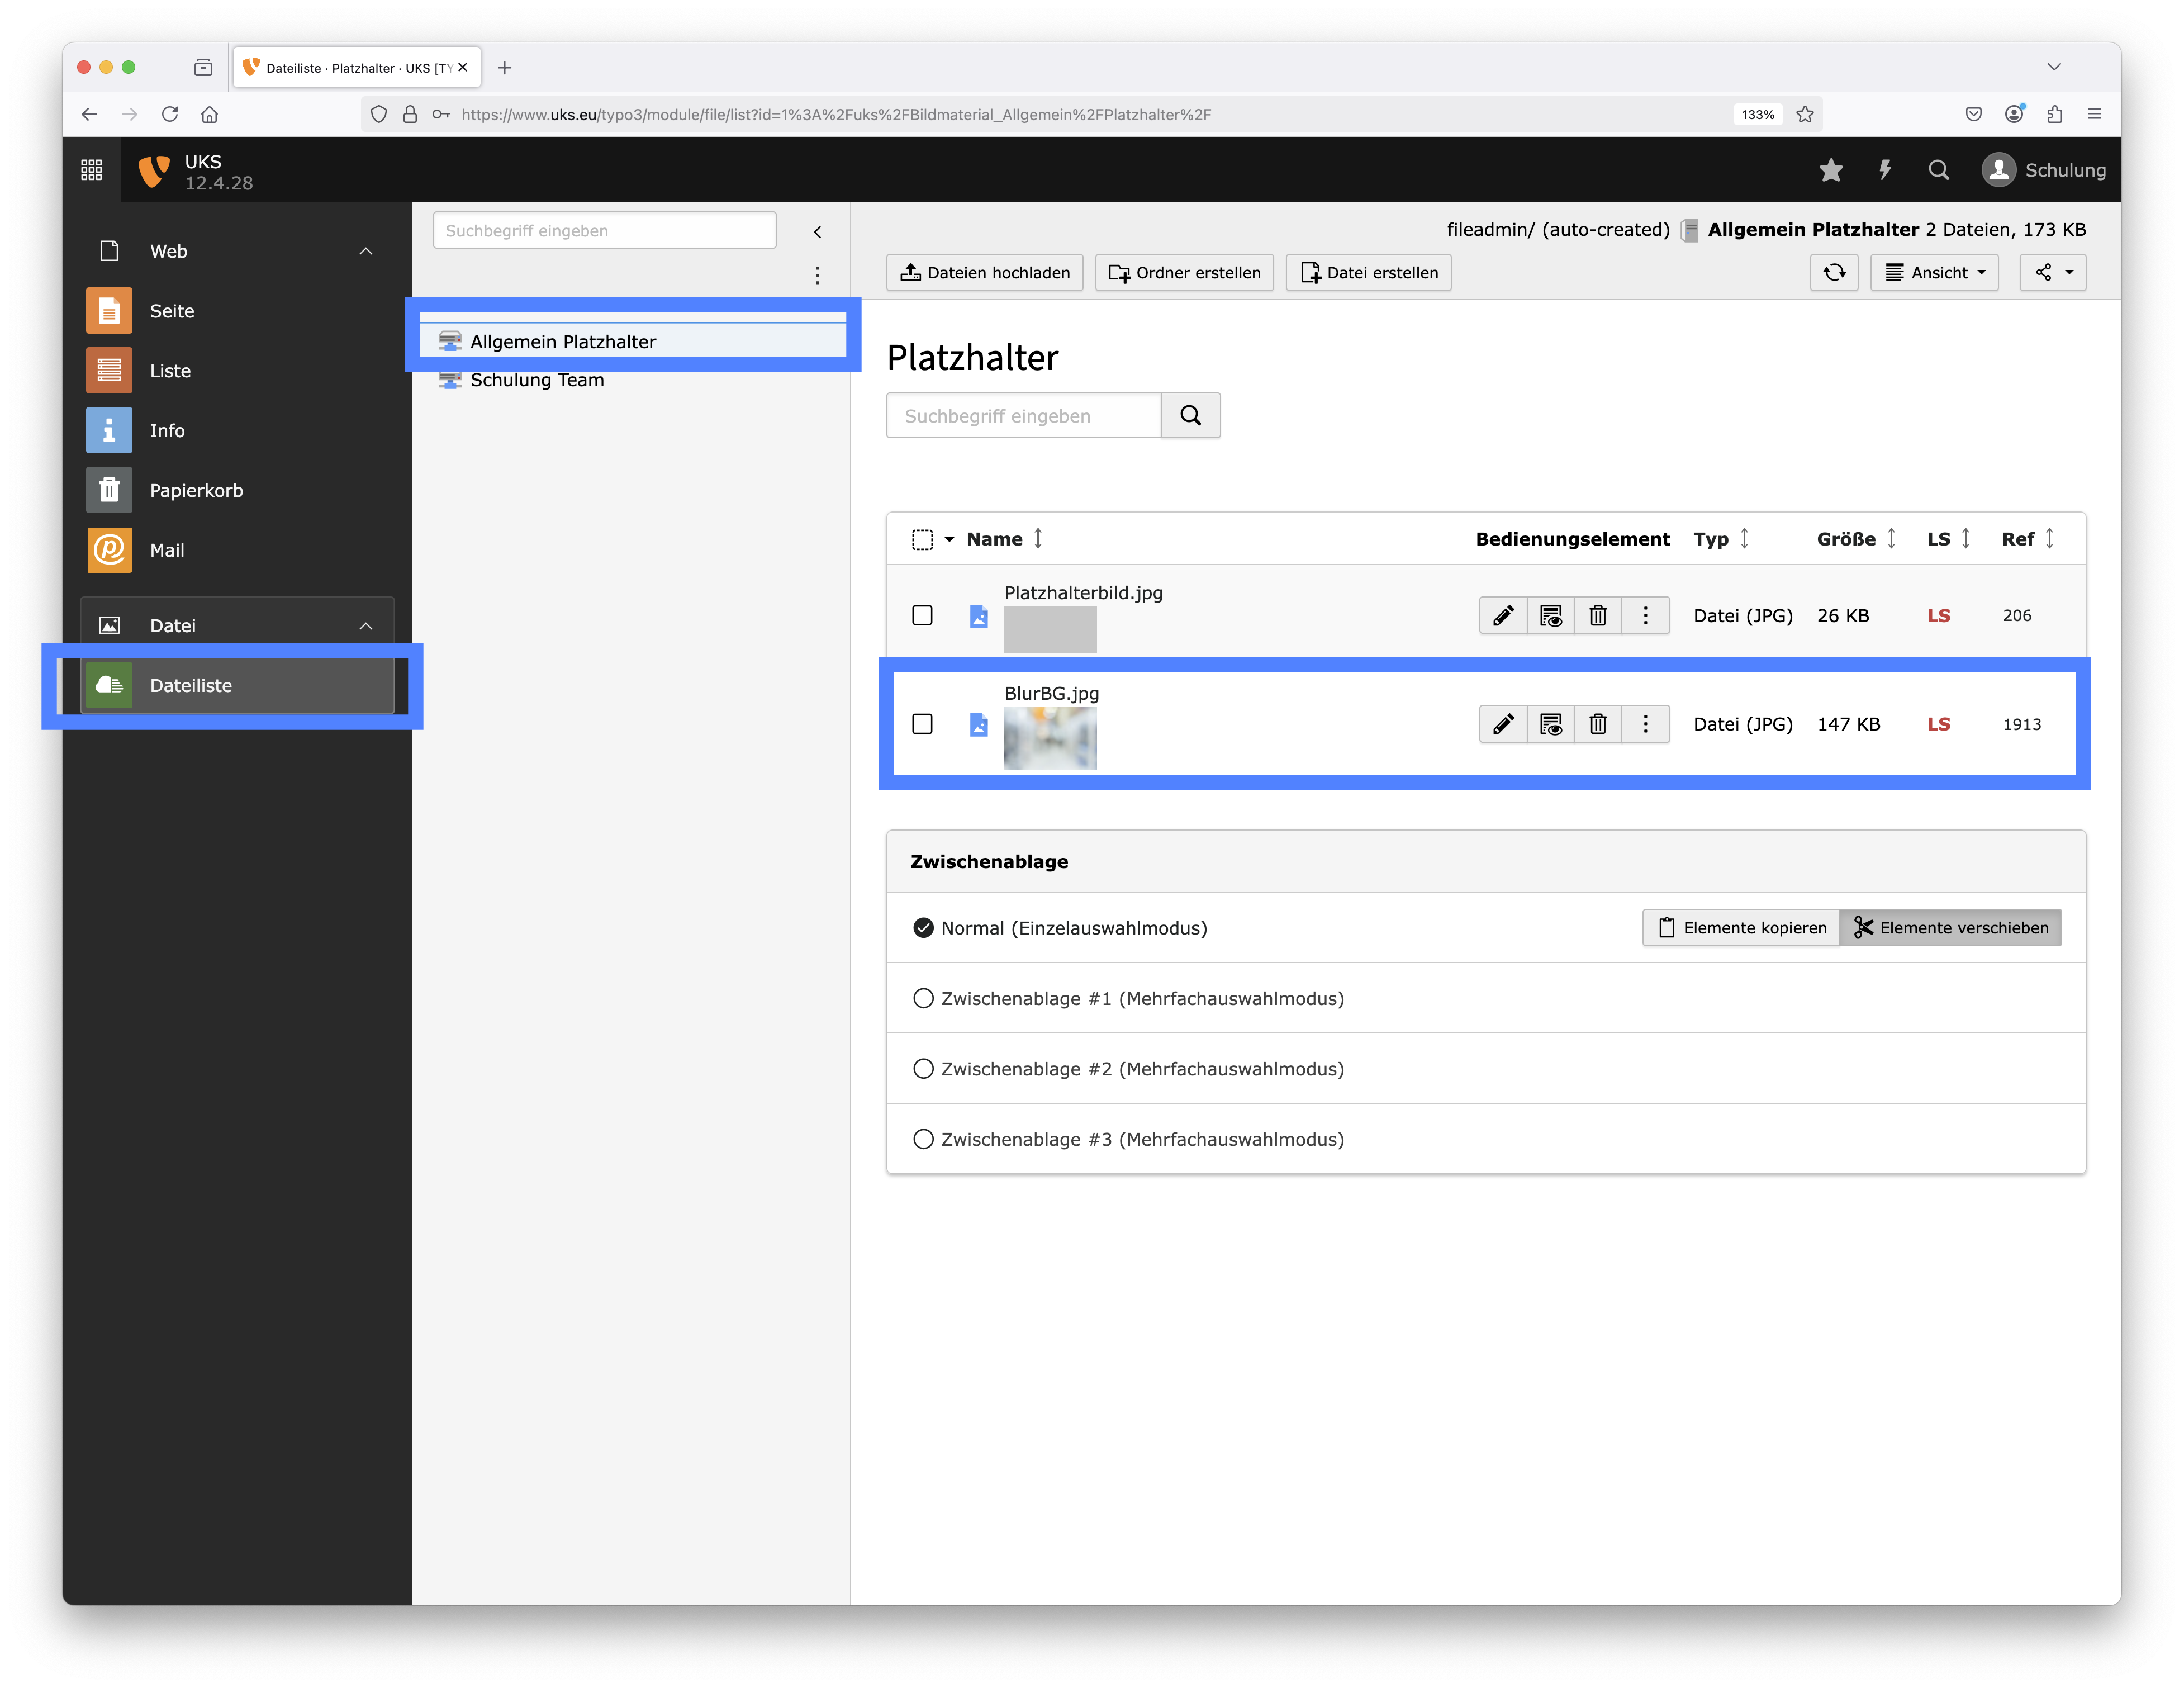Screen dimensions: 2184x1688
Task: Open the application grid menu icon
Action: (91, 170)
